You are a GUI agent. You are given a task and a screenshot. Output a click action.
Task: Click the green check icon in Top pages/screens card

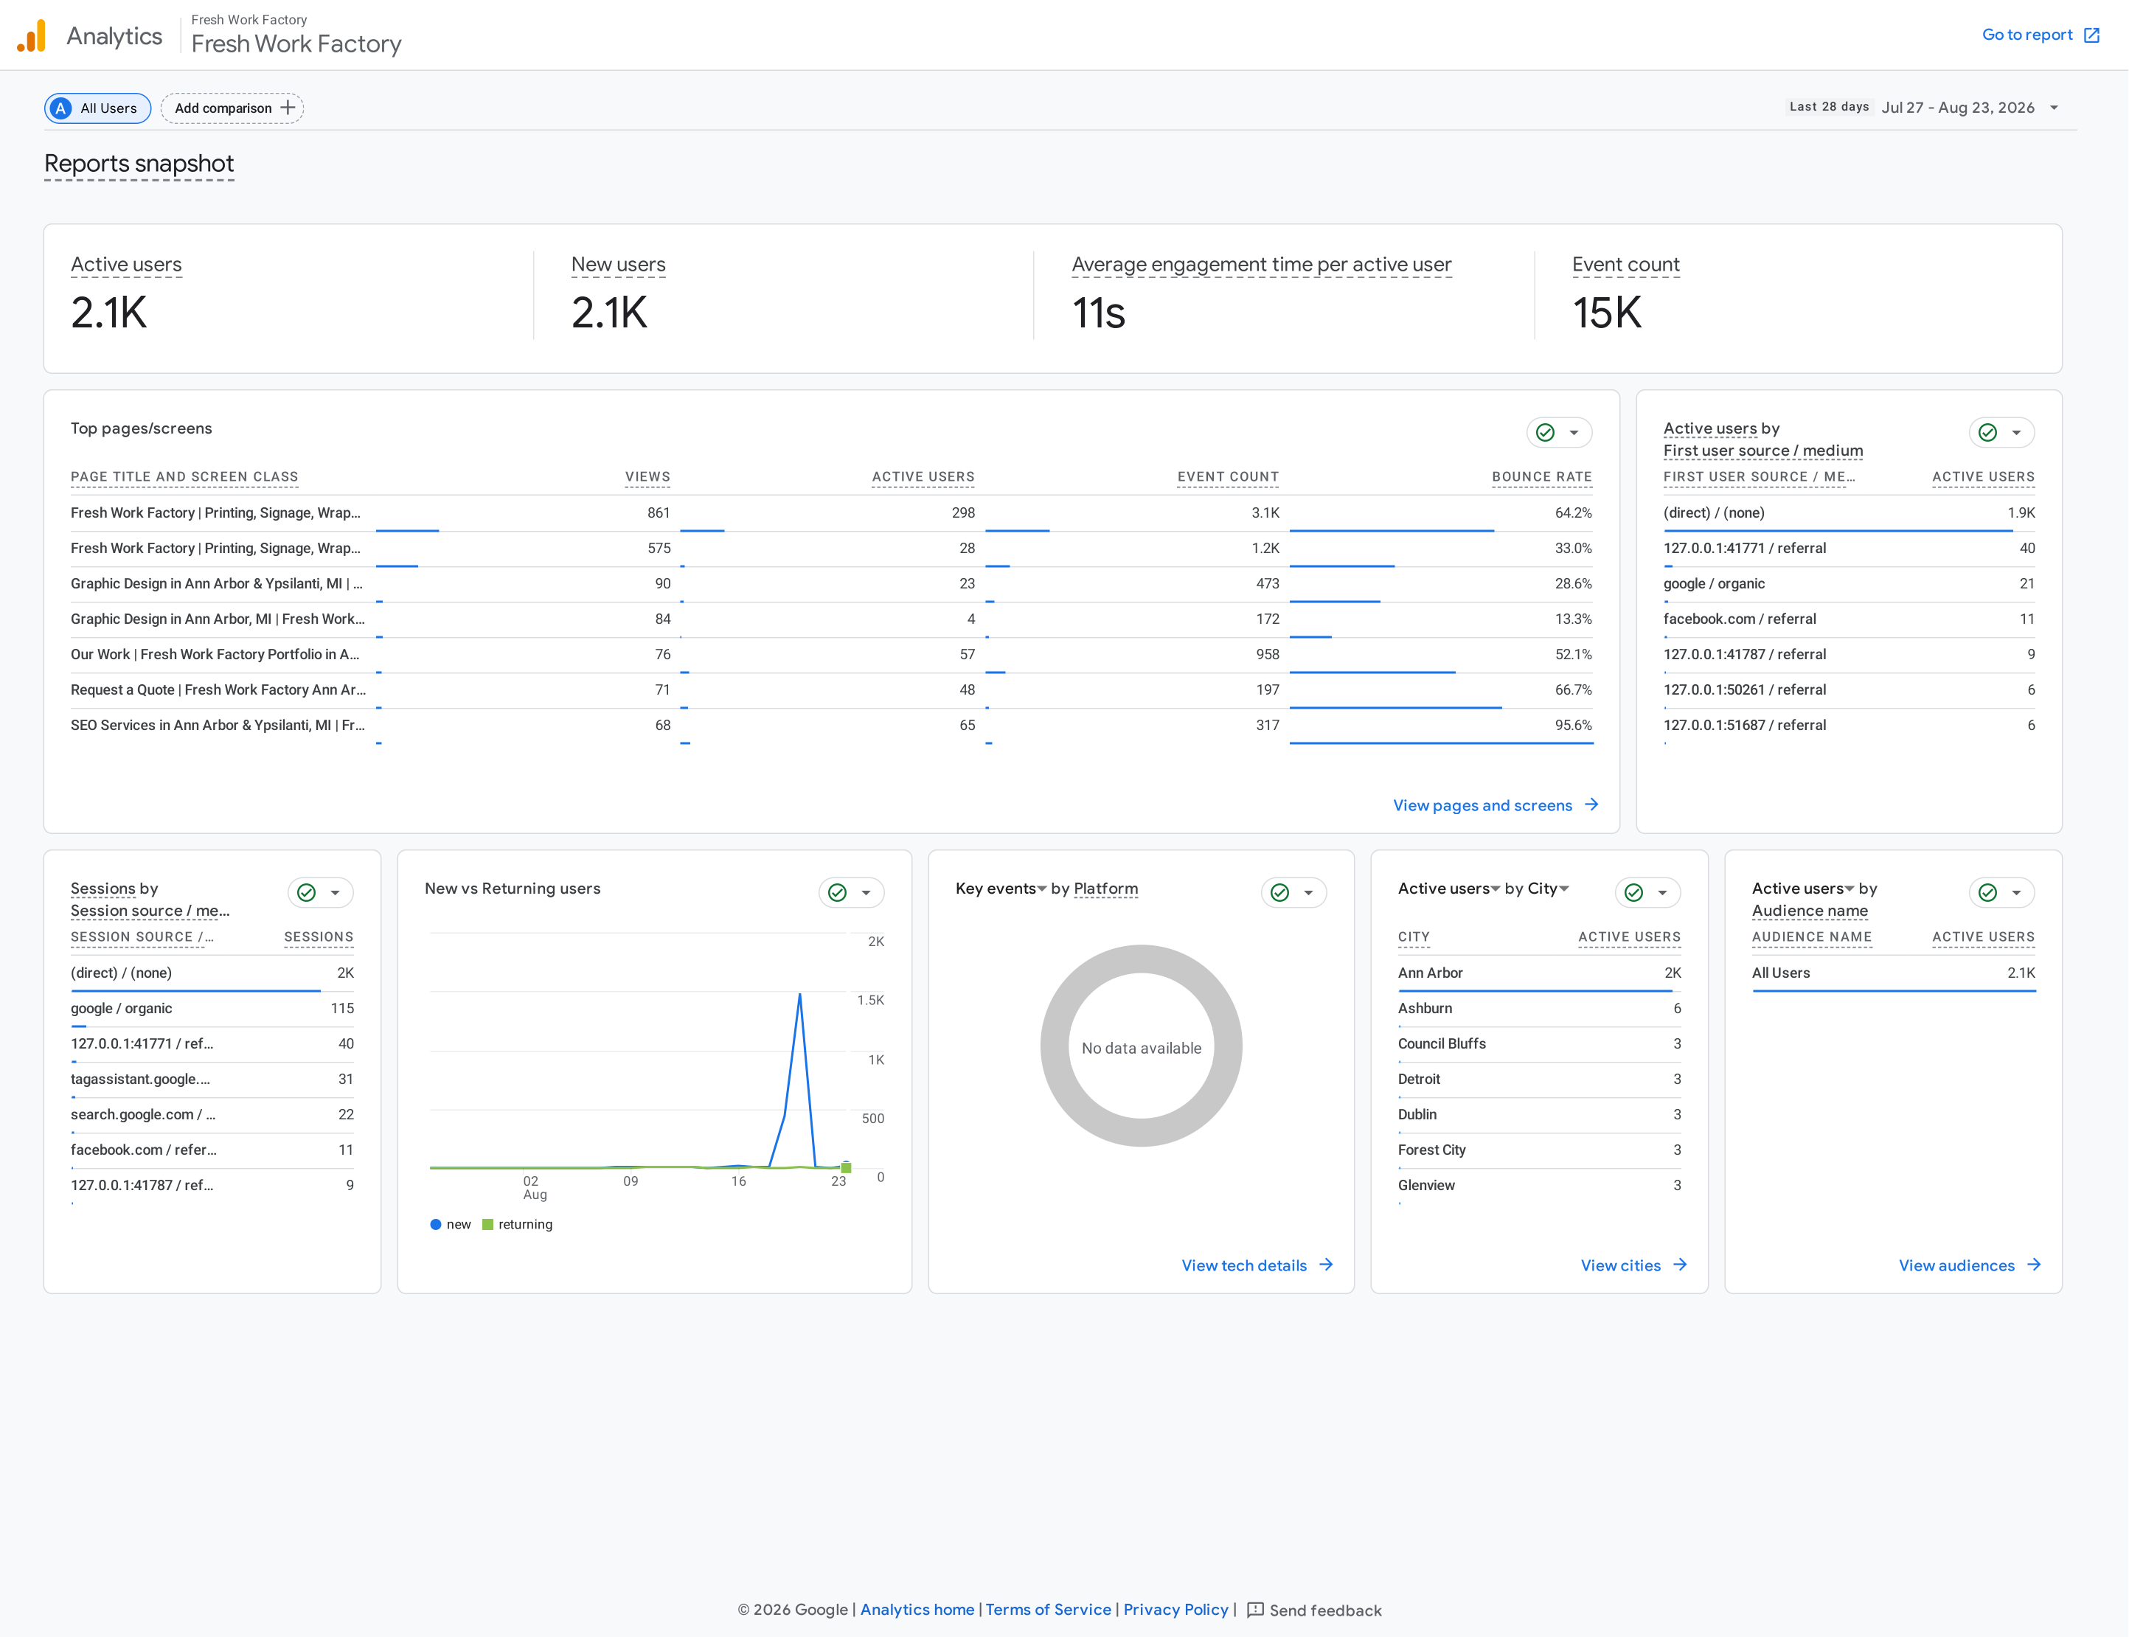(x=1546, y=433)
